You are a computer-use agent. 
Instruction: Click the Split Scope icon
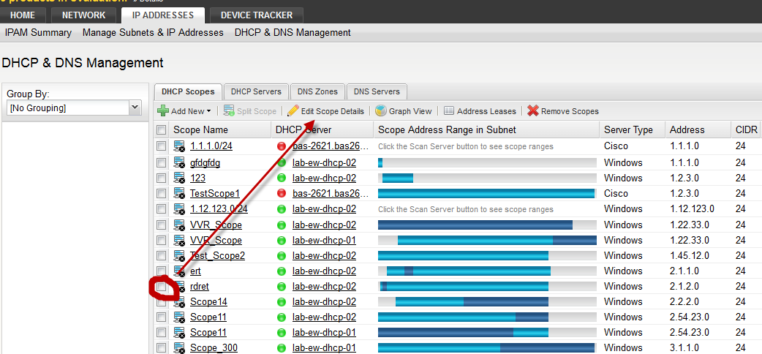229,111
